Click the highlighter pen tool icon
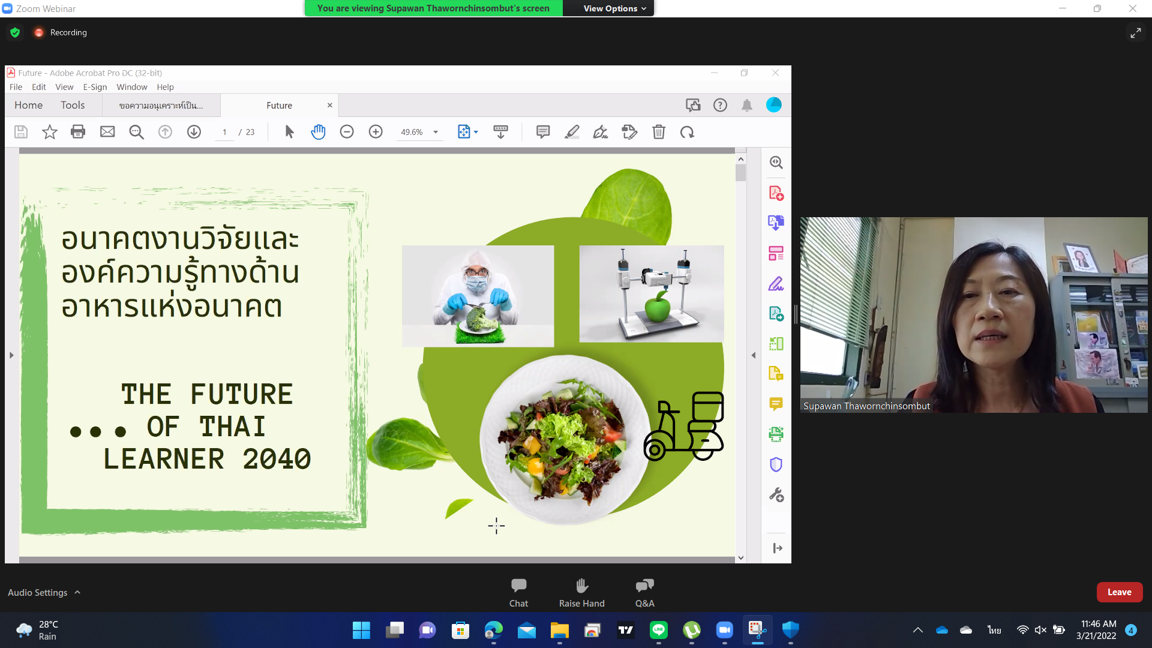 click(572, 132)
